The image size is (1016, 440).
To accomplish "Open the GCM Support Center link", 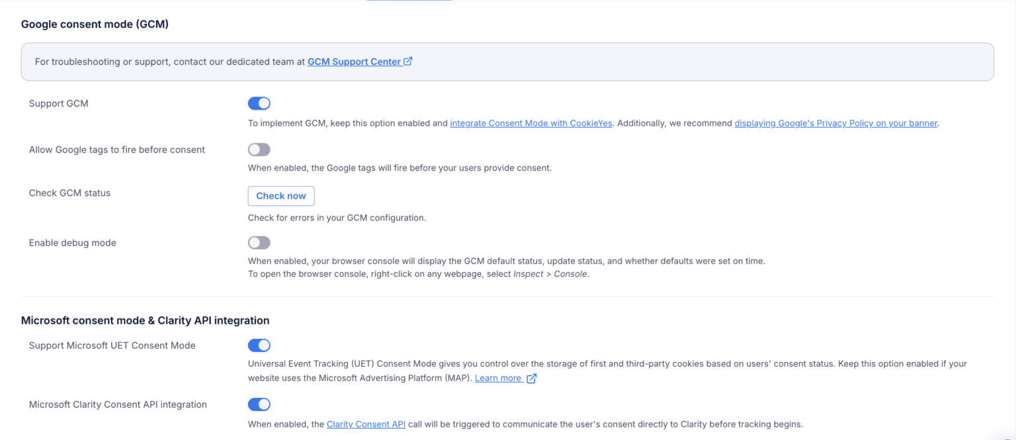I will tap(354, 61).
